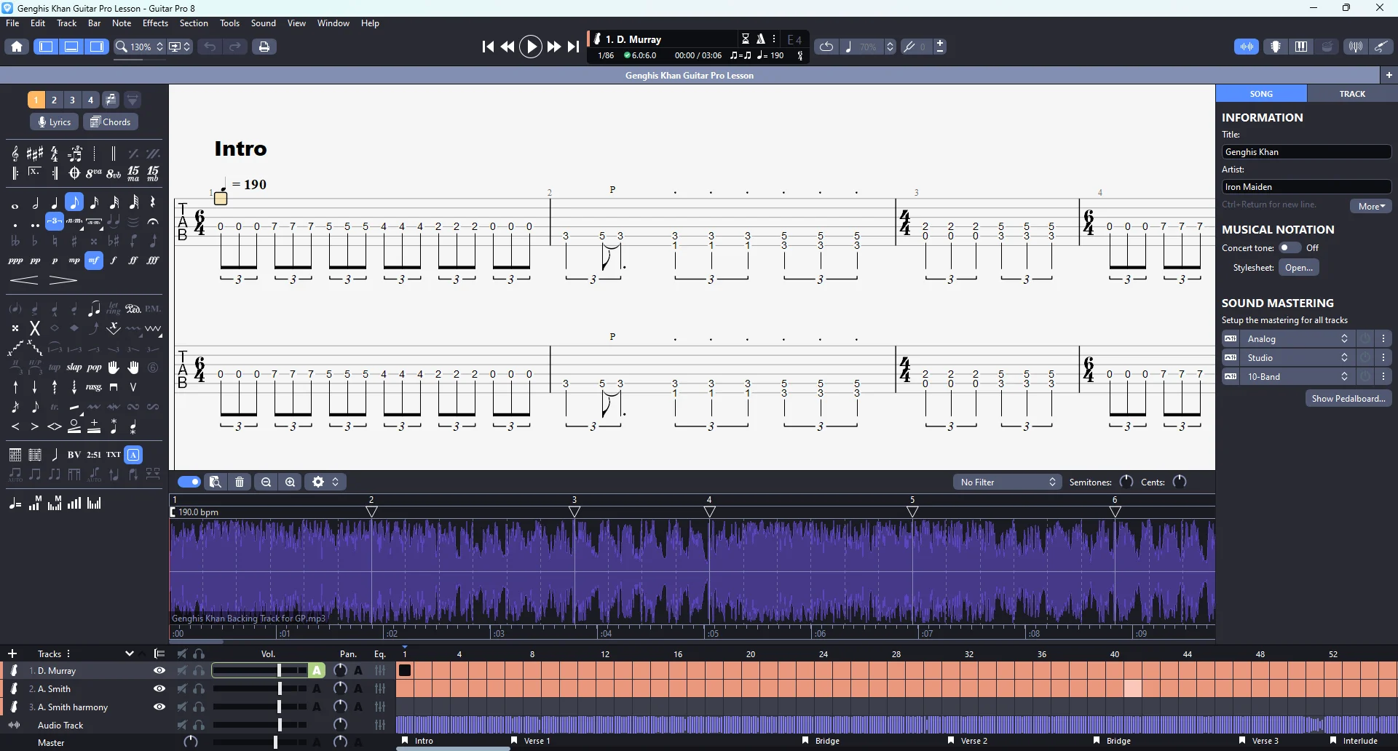Toggle the Concert tone switch
Image resolution: width=1398 pixels, height=751 pixels.
click(x=1290, y=248)
